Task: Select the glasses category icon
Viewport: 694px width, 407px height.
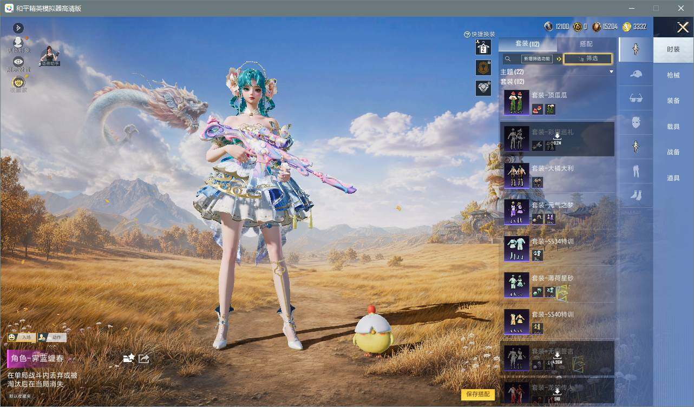Action: click(636, 99)
